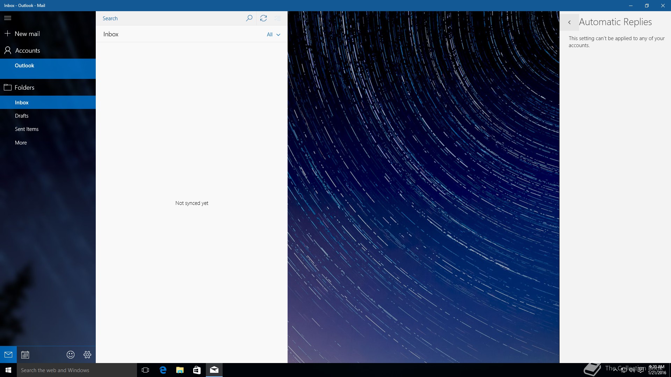Image resolution: width=671 pixels, height=377 pixels.
Task: Select the Outlook account
Action: pos(24,66)
